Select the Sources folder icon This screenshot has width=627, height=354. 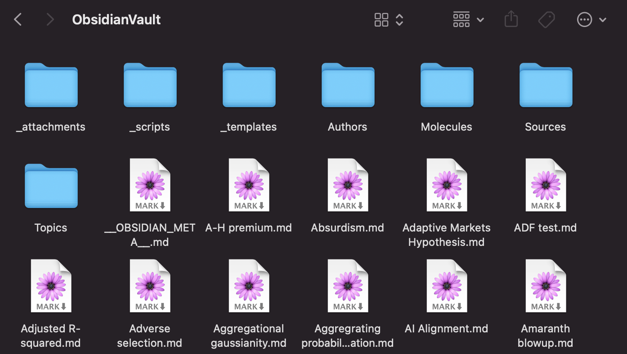546,85
